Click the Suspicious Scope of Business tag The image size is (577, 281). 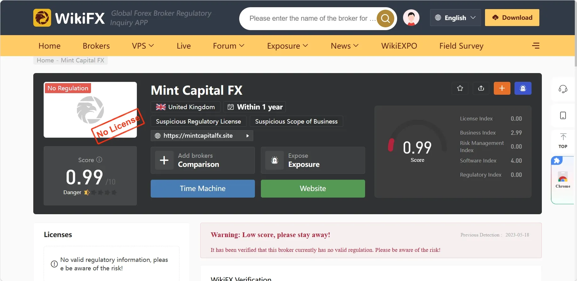(x=296, y=121)
